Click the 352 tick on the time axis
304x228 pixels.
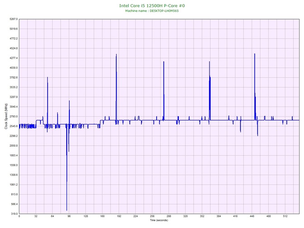[202, 216]
